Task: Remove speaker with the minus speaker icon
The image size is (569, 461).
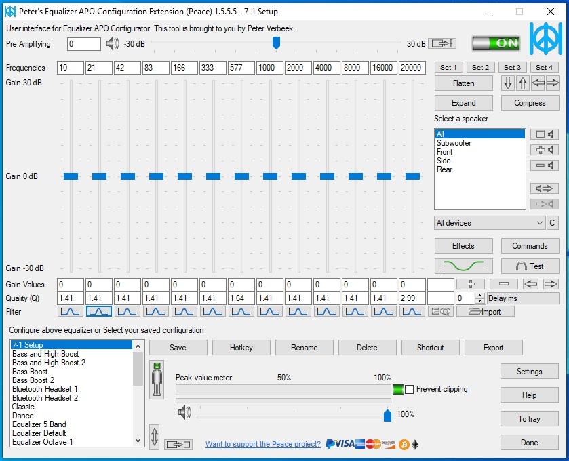Action: (x=545, y=165)
